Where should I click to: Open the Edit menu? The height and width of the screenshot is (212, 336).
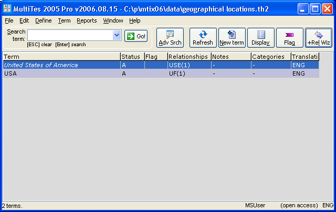24,20
